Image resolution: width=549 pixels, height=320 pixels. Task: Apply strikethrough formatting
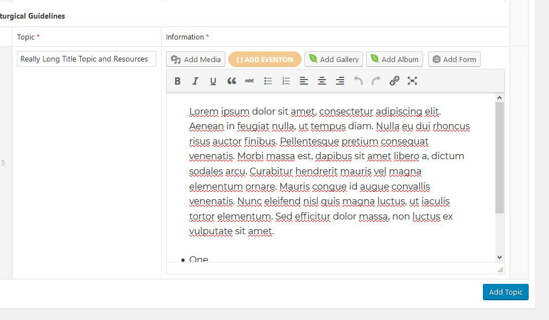click(250, 81)
